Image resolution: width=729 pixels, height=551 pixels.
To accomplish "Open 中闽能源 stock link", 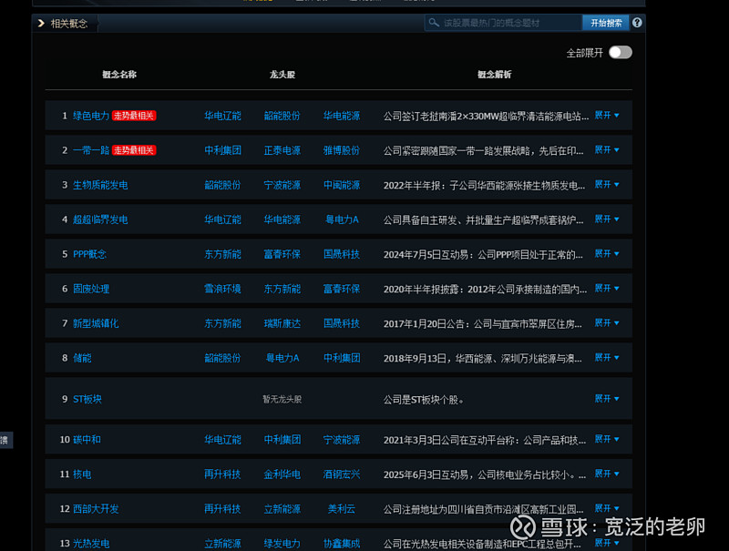I will (342, 185).
